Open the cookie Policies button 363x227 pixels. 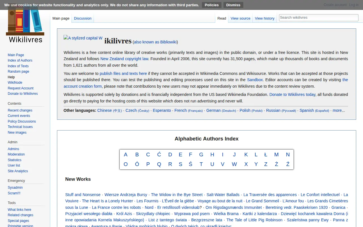point(212,5)
